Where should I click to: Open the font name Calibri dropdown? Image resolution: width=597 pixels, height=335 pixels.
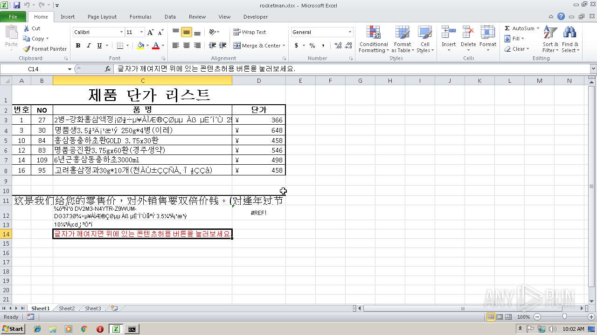121,32
